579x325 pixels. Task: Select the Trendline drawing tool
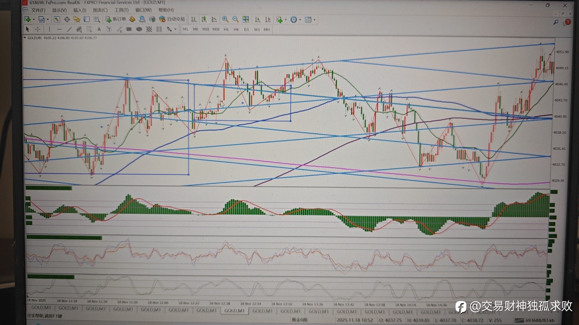coord(69,29)
